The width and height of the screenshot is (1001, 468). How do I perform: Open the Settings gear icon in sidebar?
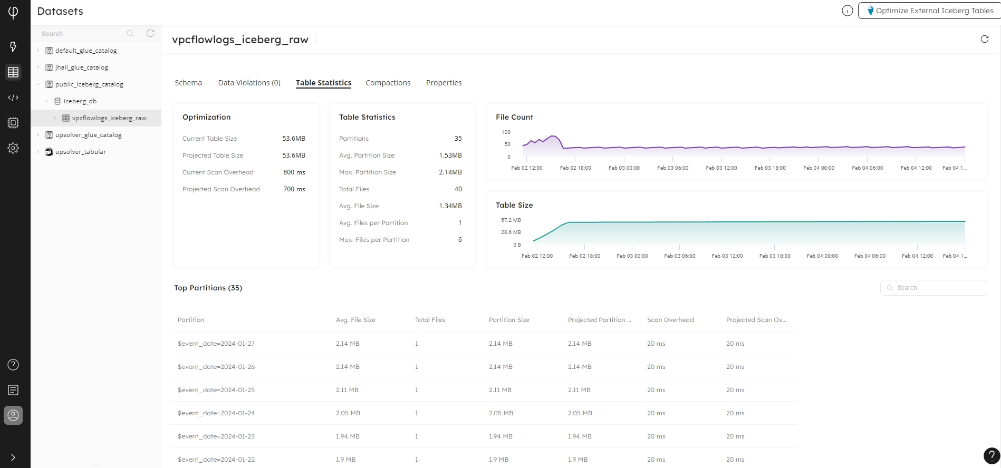pos(13,148)
